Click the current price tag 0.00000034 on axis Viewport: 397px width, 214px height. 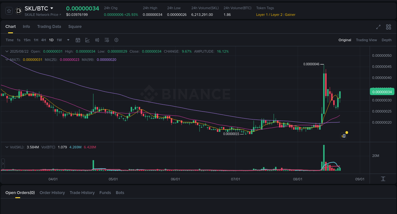(x=381, y=92)
